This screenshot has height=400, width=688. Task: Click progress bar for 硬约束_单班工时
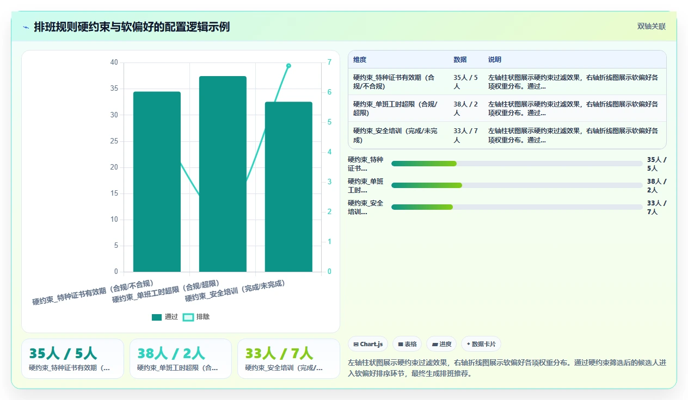(x=517, y=185)
